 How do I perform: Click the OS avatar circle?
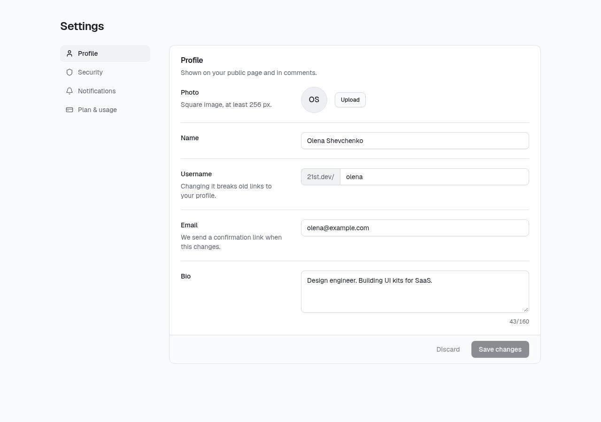(x=314, y=100)
